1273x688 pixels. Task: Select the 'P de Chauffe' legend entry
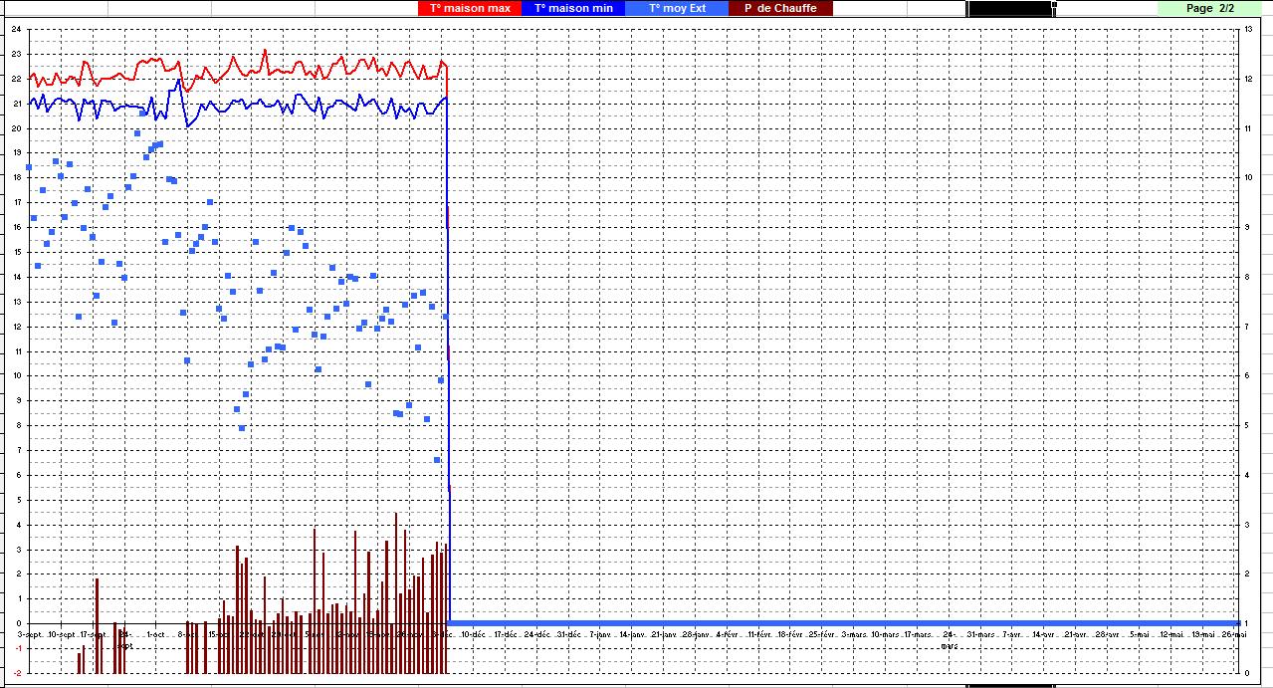click(x=780, y=8)
